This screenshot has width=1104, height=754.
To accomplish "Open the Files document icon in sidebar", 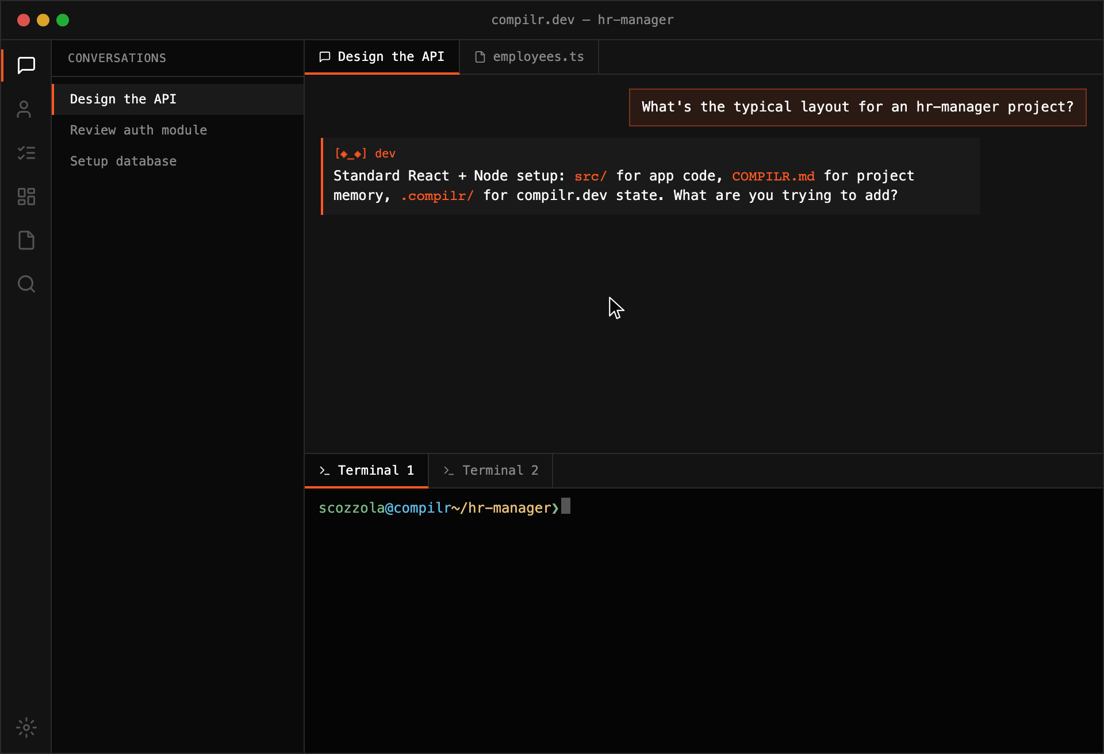I will [x=26, y=240].
